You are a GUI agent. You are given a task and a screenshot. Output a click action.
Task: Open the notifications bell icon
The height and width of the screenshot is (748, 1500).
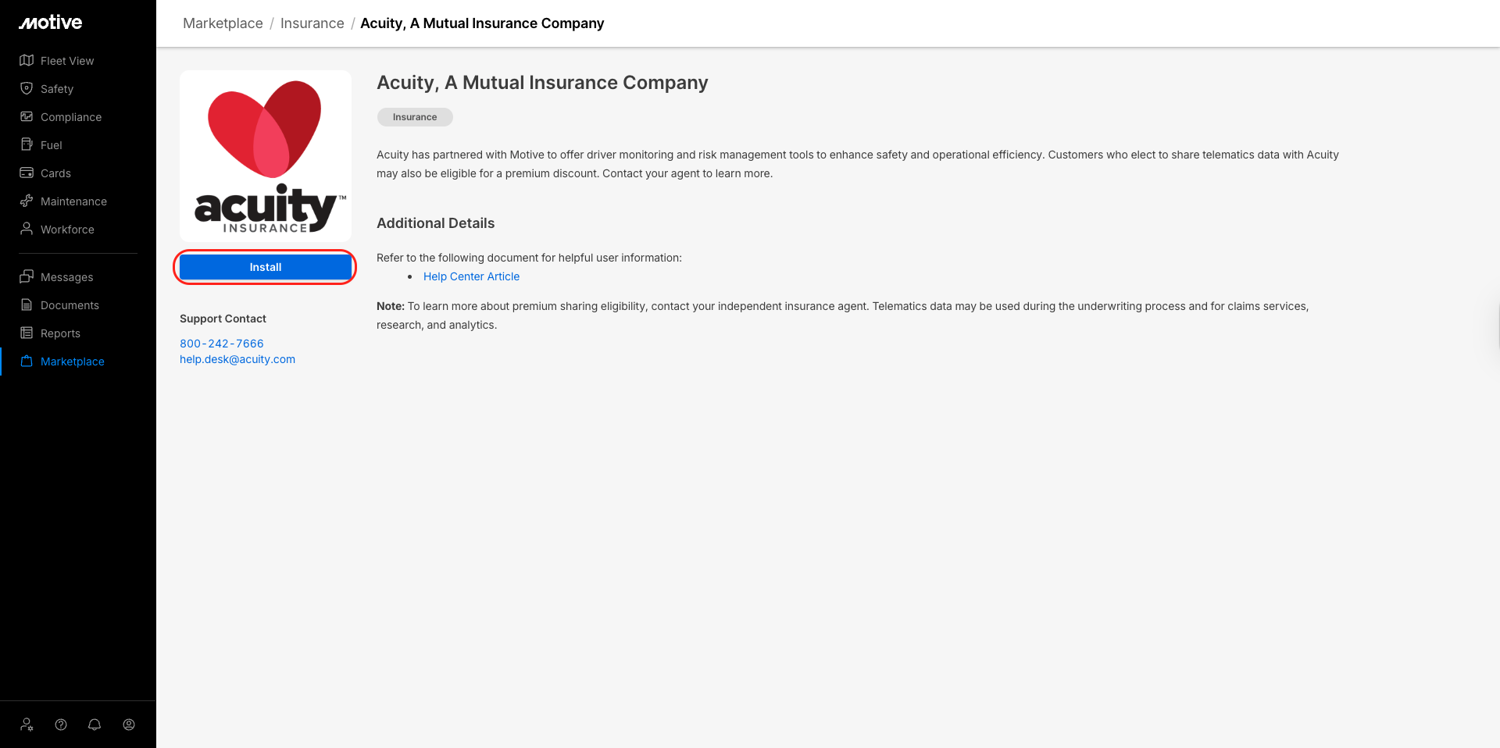(x=95, y=725)
